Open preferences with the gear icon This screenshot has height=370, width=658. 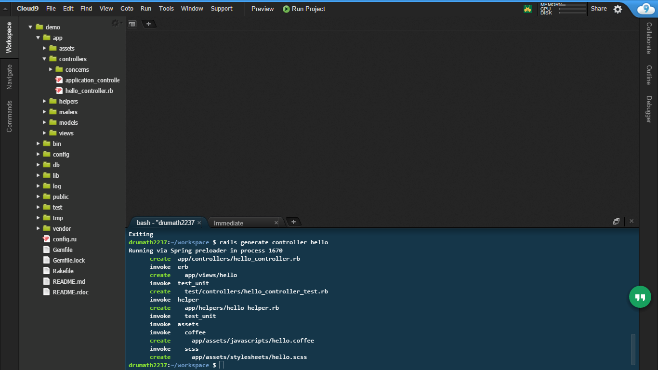click(618, 9)
